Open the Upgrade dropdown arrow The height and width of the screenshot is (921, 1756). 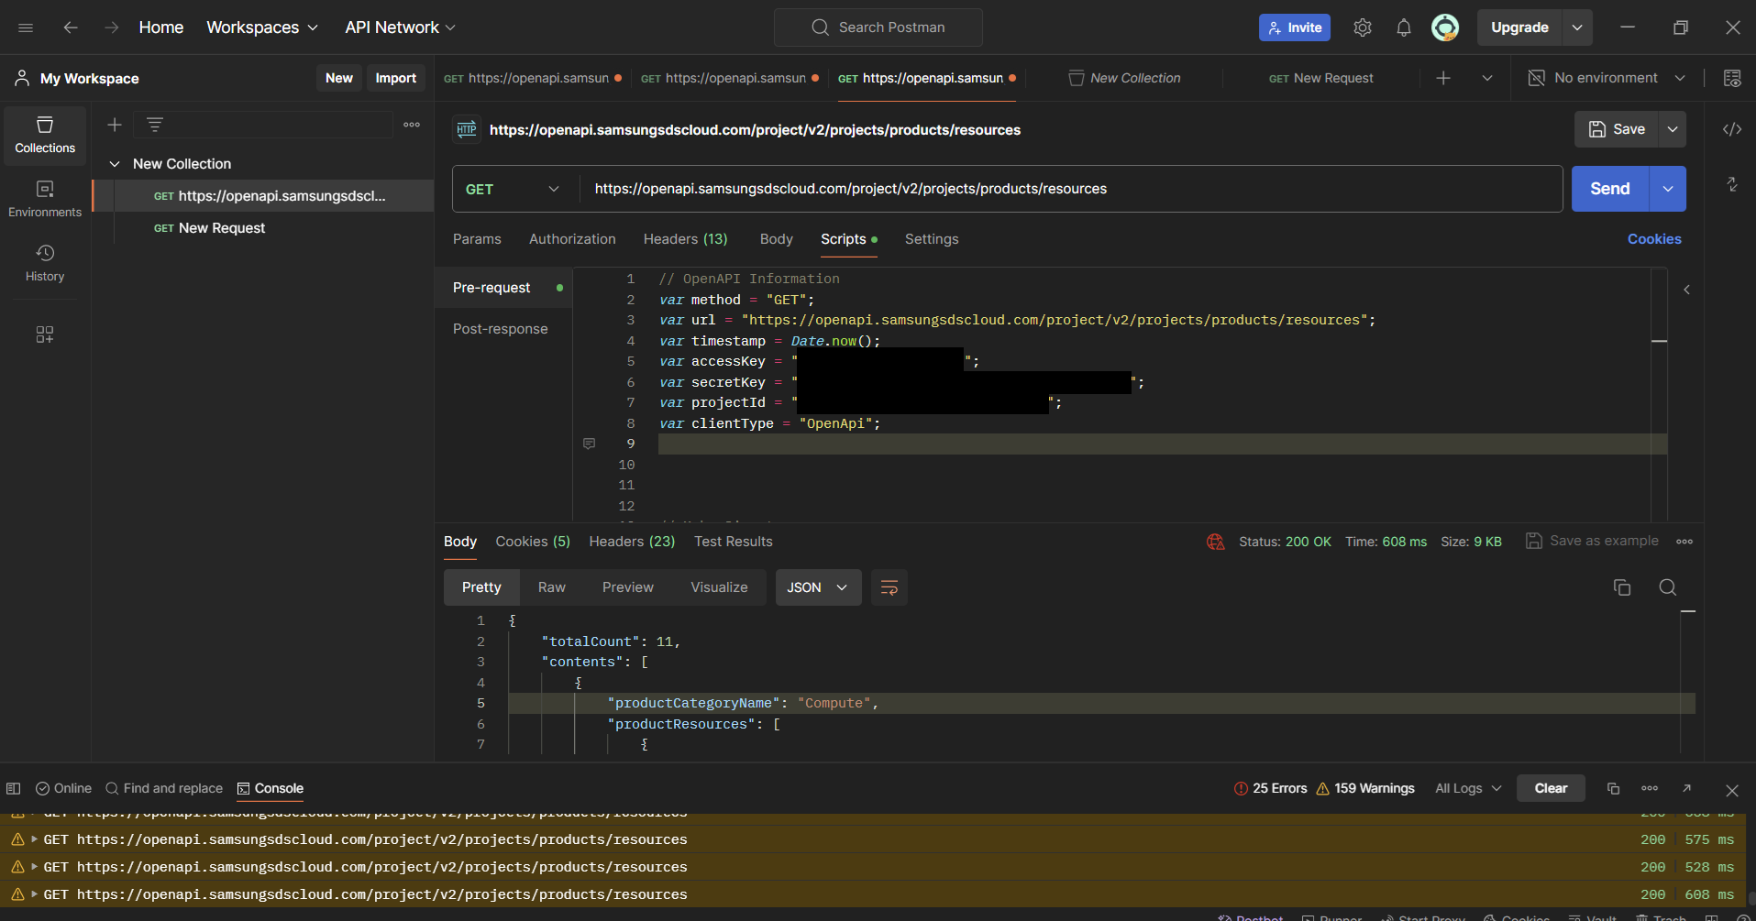pyautogui.click(x=1577, y=27)
